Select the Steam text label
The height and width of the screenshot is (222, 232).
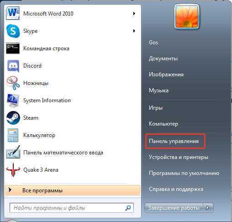coord(31,118)
